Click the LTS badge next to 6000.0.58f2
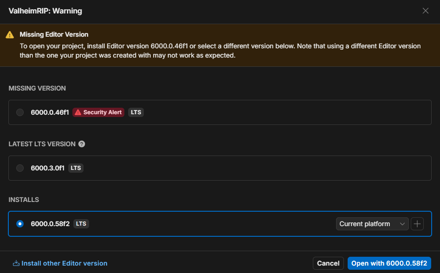440x273 pixels. (81, 223)
